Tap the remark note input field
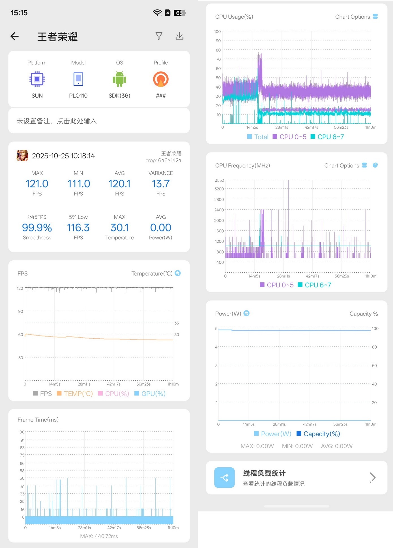Image resolution: width=393 pixels, height=548 pixels. (99, 121)
